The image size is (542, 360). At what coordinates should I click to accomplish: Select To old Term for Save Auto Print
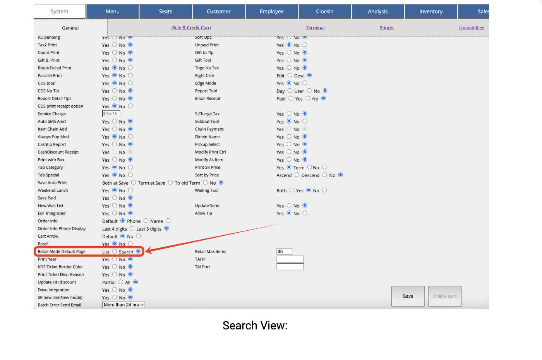pyautogui.click(x=206, y=182)
